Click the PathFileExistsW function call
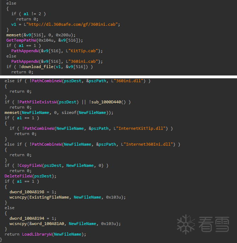The width and height of the screenshot is (237, 243). click(38, 102)
